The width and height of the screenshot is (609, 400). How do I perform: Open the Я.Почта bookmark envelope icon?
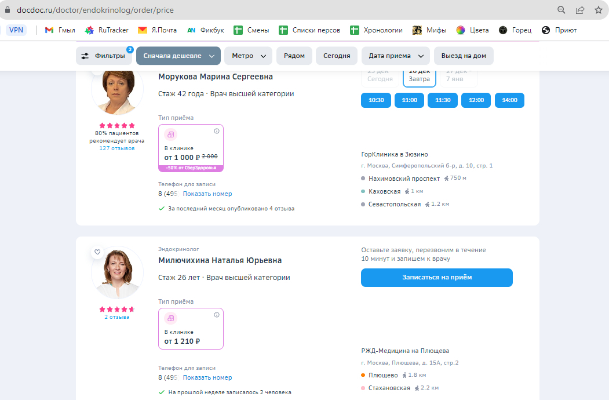point(143,30)
